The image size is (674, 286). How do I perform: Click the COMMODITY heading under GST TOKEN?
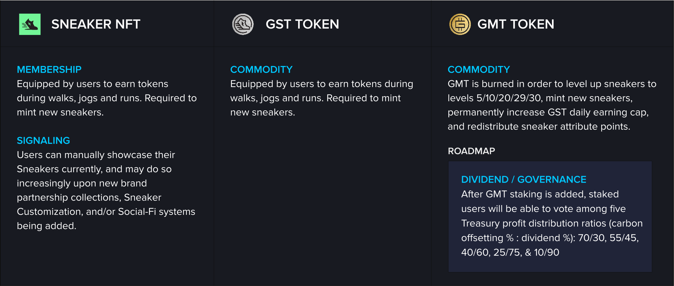pos(261,70)
